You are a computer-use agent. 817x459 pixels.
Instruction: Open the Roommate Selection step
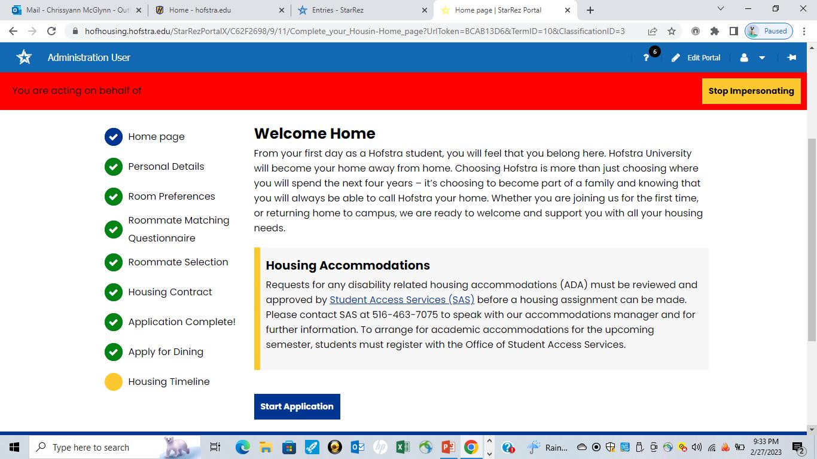(x=166, y=262)
